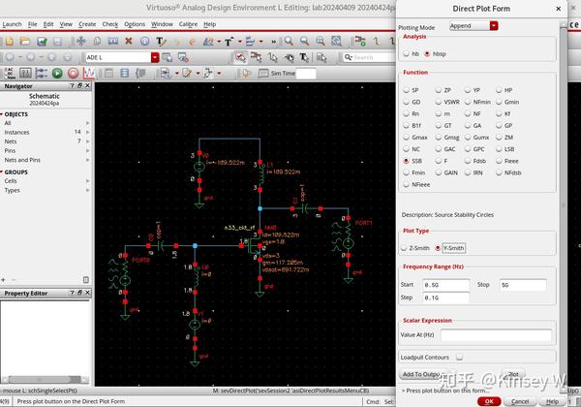Click the Stretch/move arrows tool icon
581x407 pixels.
click(x=80, y=41)
